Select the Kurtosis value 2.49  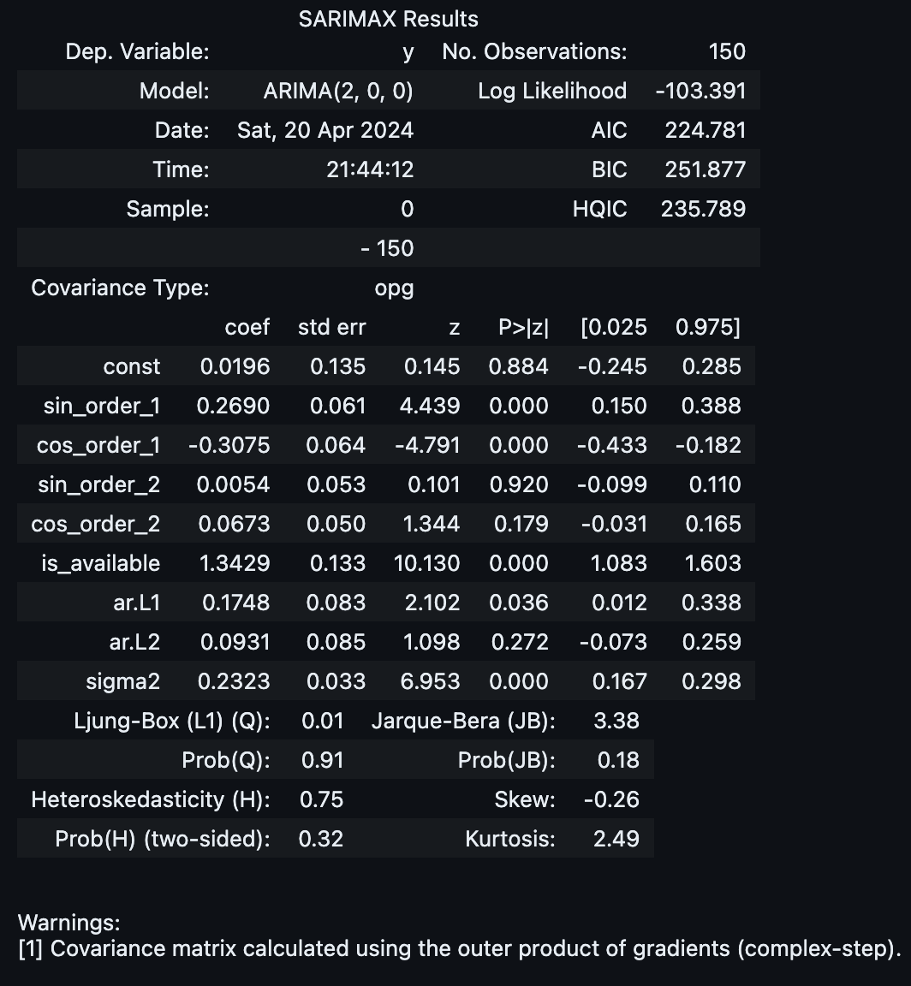click(616, 839)
